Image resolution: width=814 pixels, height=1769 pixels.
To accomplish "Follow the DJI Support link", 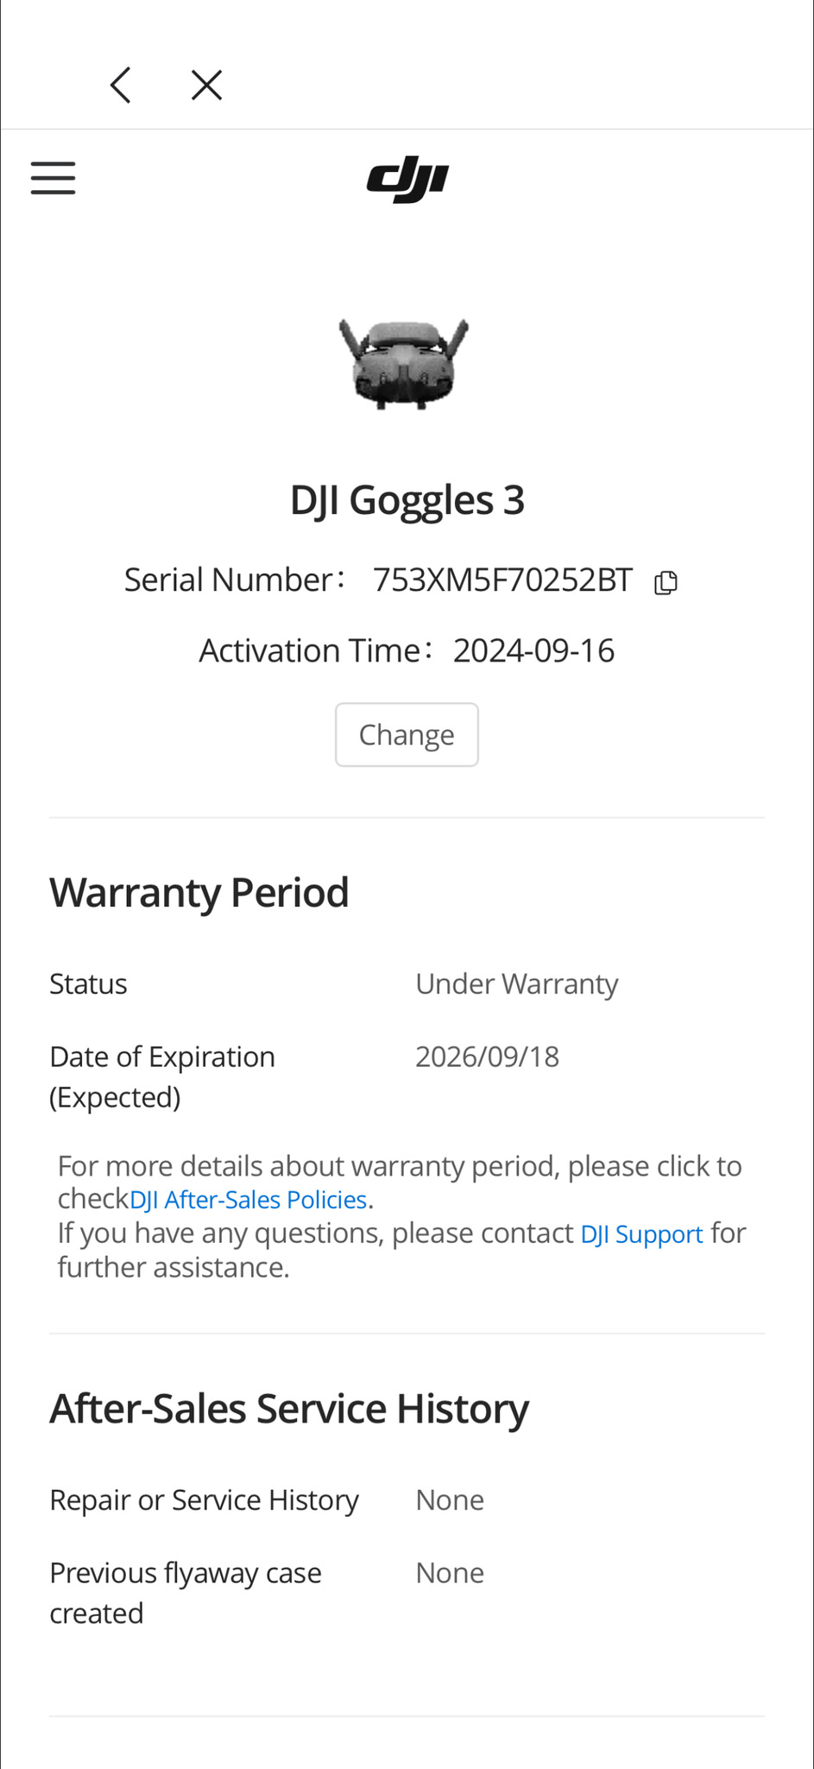I will (641, 1234).
